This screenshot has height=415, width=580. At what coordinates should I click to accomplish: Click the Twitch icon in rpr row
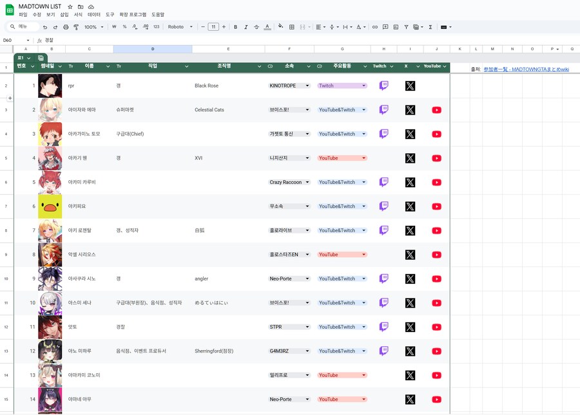(x=383, y=86)
